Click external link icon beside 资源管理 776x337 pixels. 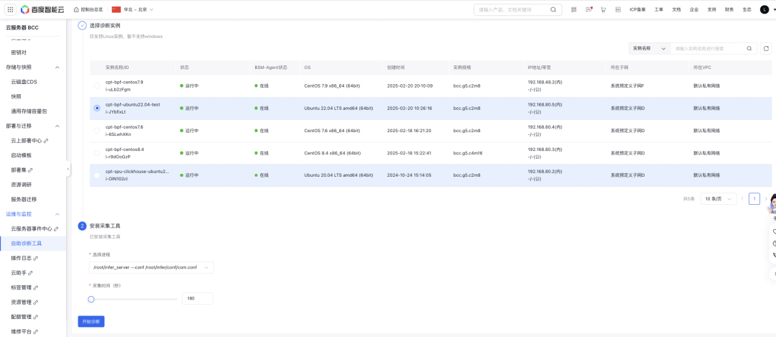pyautogui.click(x=36, y=303)
